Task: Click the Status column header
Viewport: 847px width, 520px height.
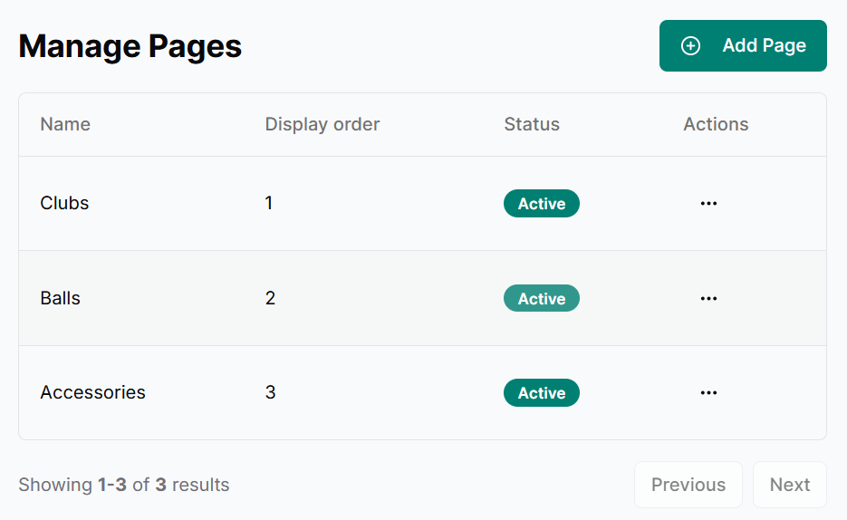Action: click(531, 124)
